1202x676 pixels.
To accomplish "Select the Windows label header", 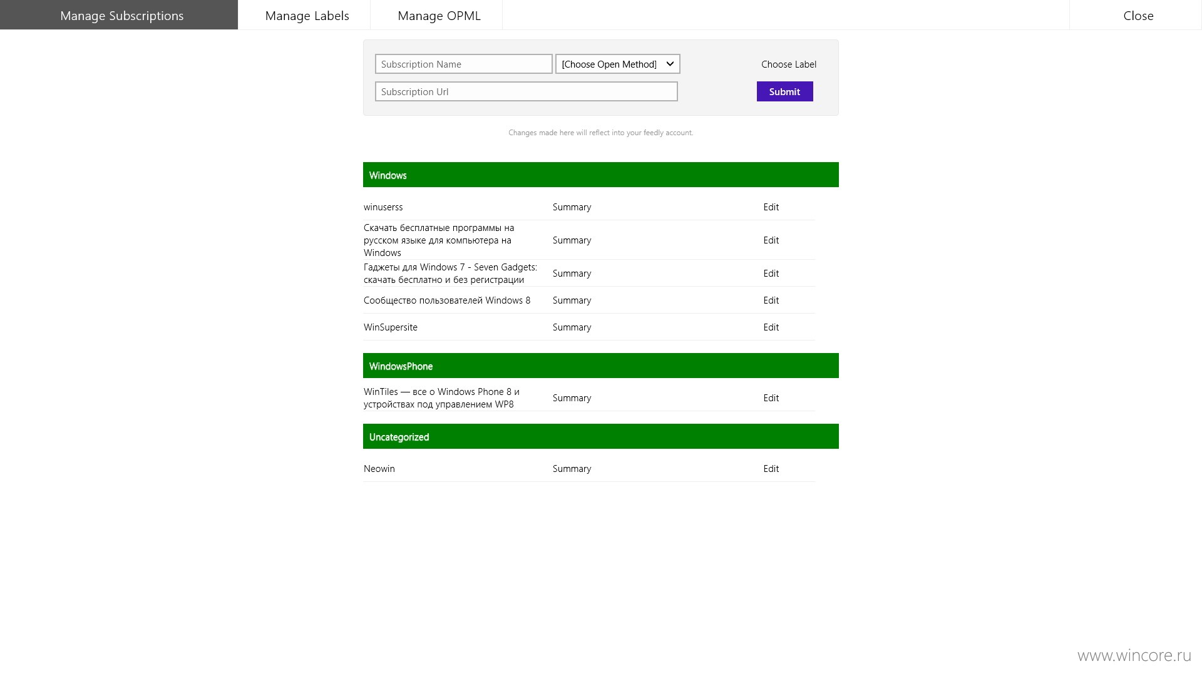I will (601, 175).
